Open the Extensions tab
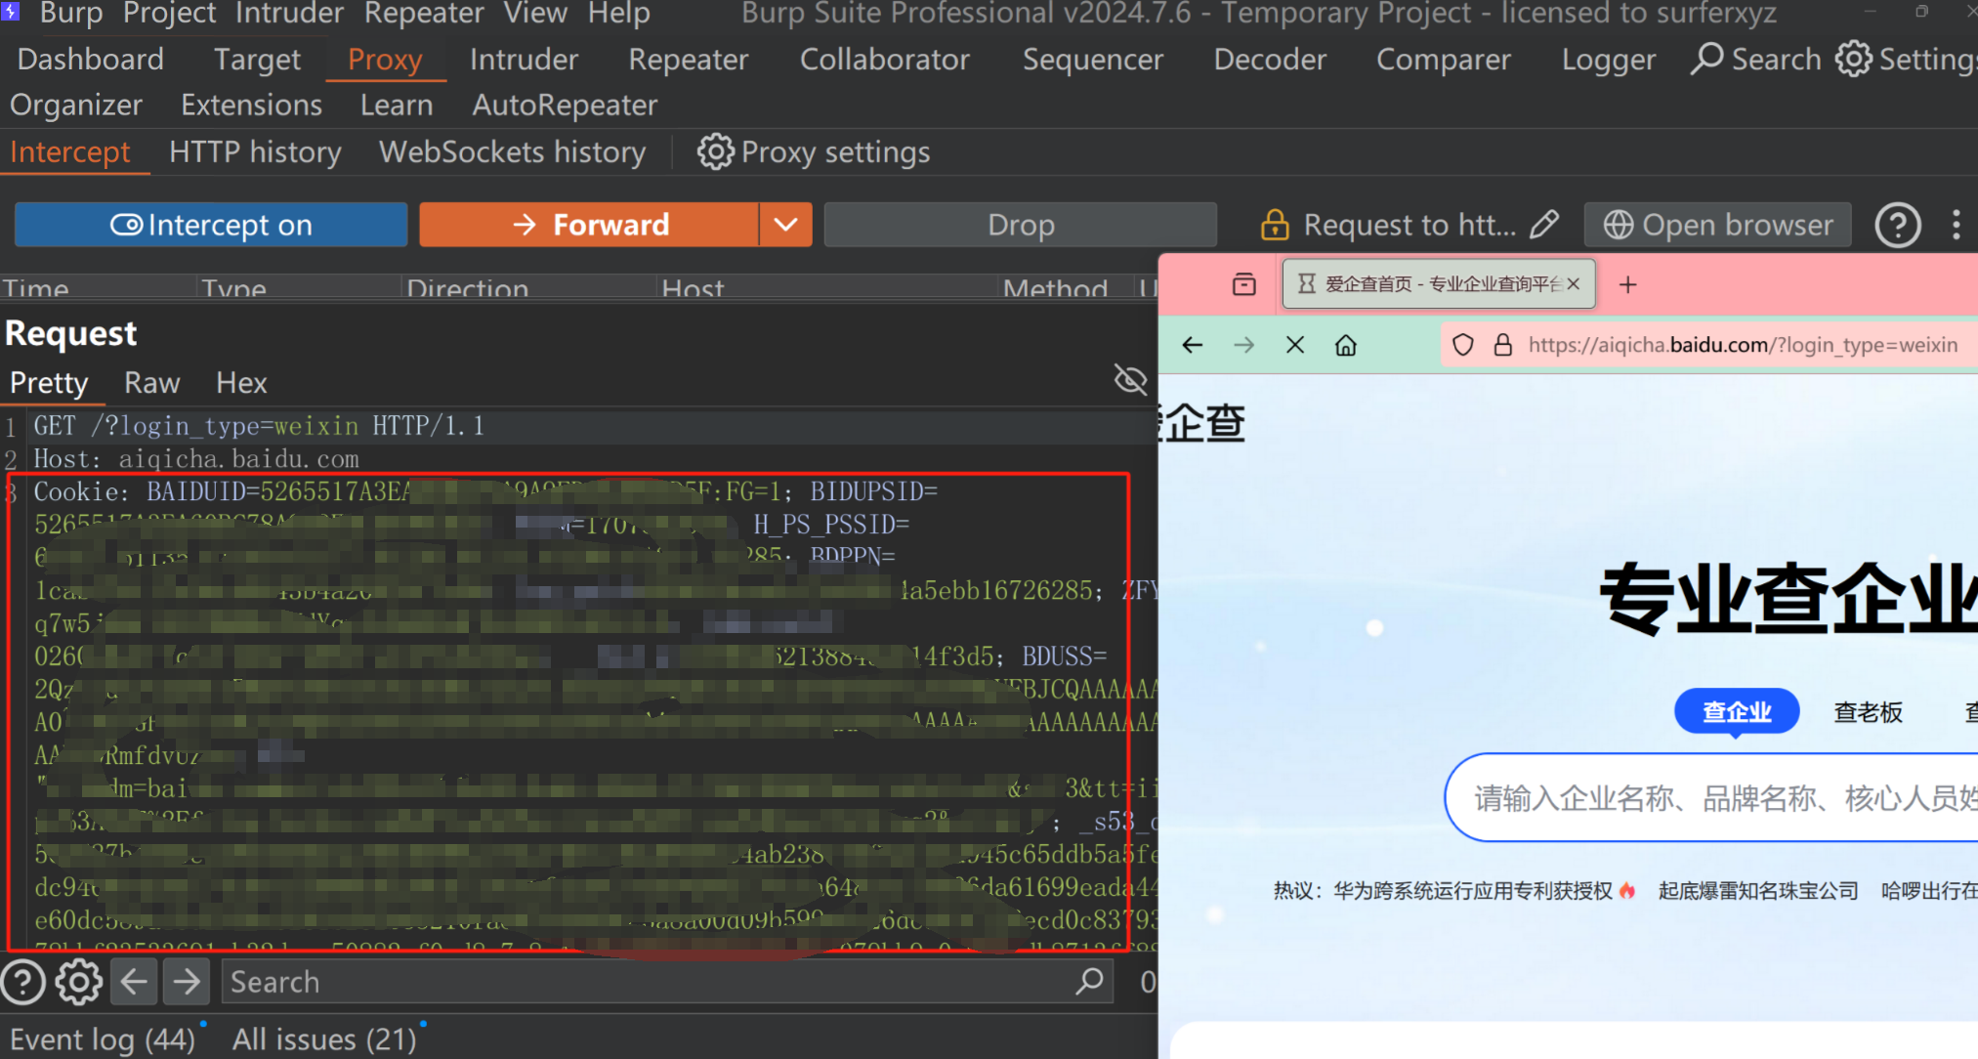1978x1059 pixels. pos(252,105)
